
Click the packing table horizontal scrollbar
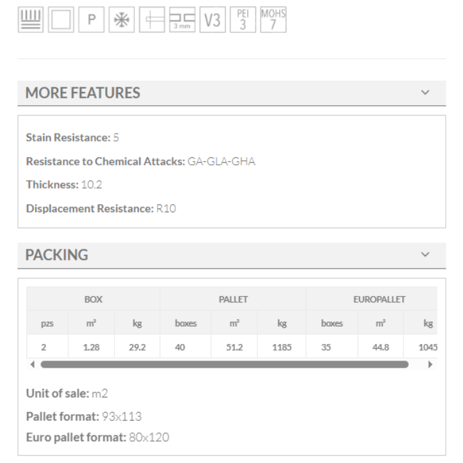pyautogui.click(x=225, y=364)
